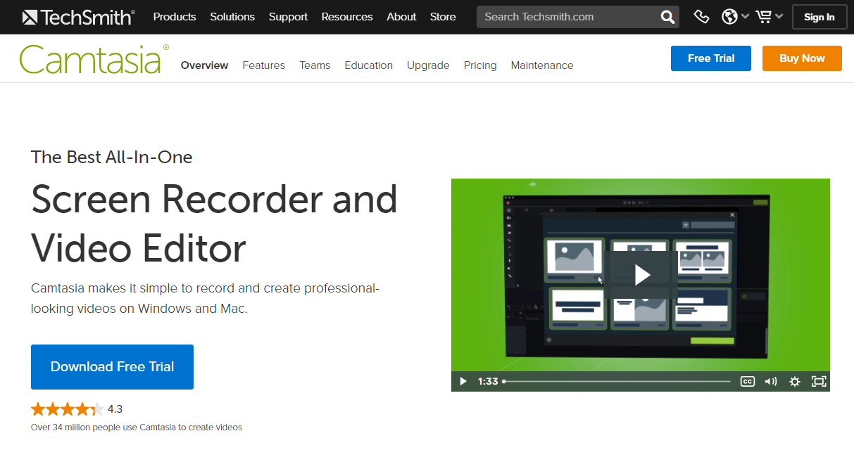Click the blue Free Trial button
The width and height of the screenshot is (854, 450).
pos(711,58)
